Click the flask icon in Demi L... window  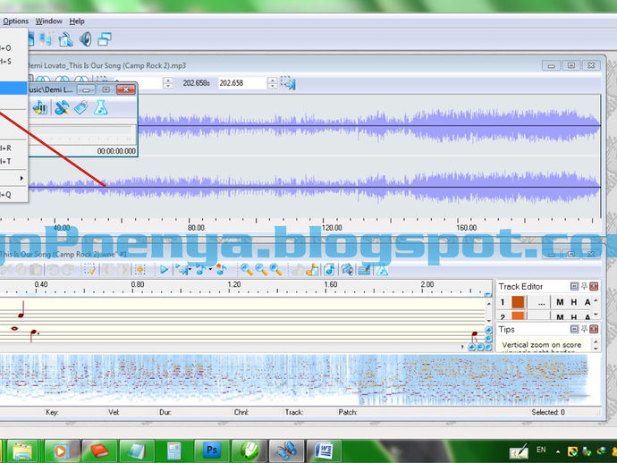pyautogui.click(x=101, y=107)
